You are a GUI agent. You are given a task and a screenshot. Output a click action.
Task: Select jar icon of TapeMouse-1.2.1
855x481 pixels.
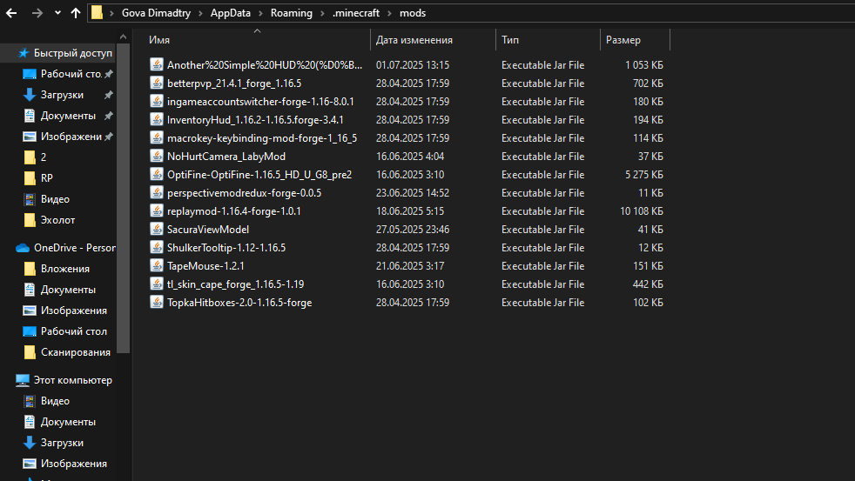point(157,265)
